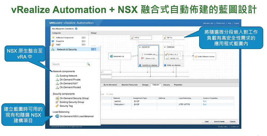The height and width of the screenshot is (136, 267).
Task: Open the Machine Resources tab
Action: click(x=129, y=85)
